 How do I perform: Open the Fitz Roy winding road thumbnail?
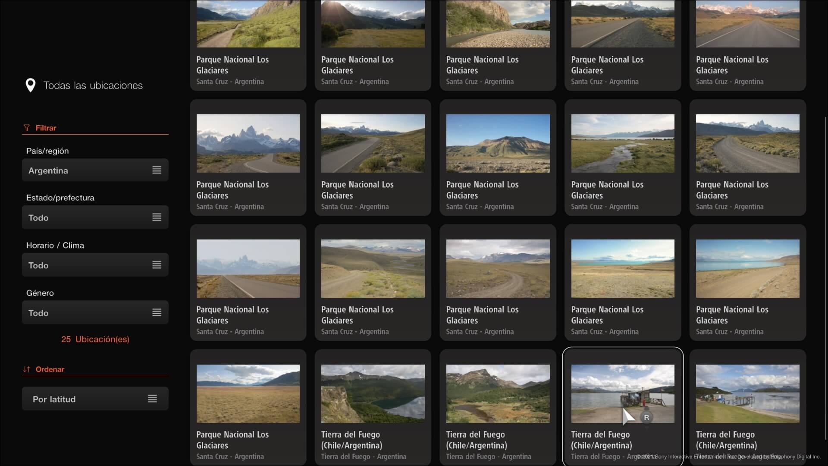248,144
